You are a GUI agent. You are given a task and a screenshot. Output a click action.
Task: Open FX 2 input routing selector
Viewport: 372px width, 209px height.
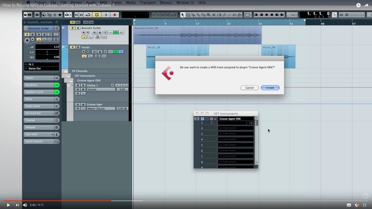coord(42,64)
